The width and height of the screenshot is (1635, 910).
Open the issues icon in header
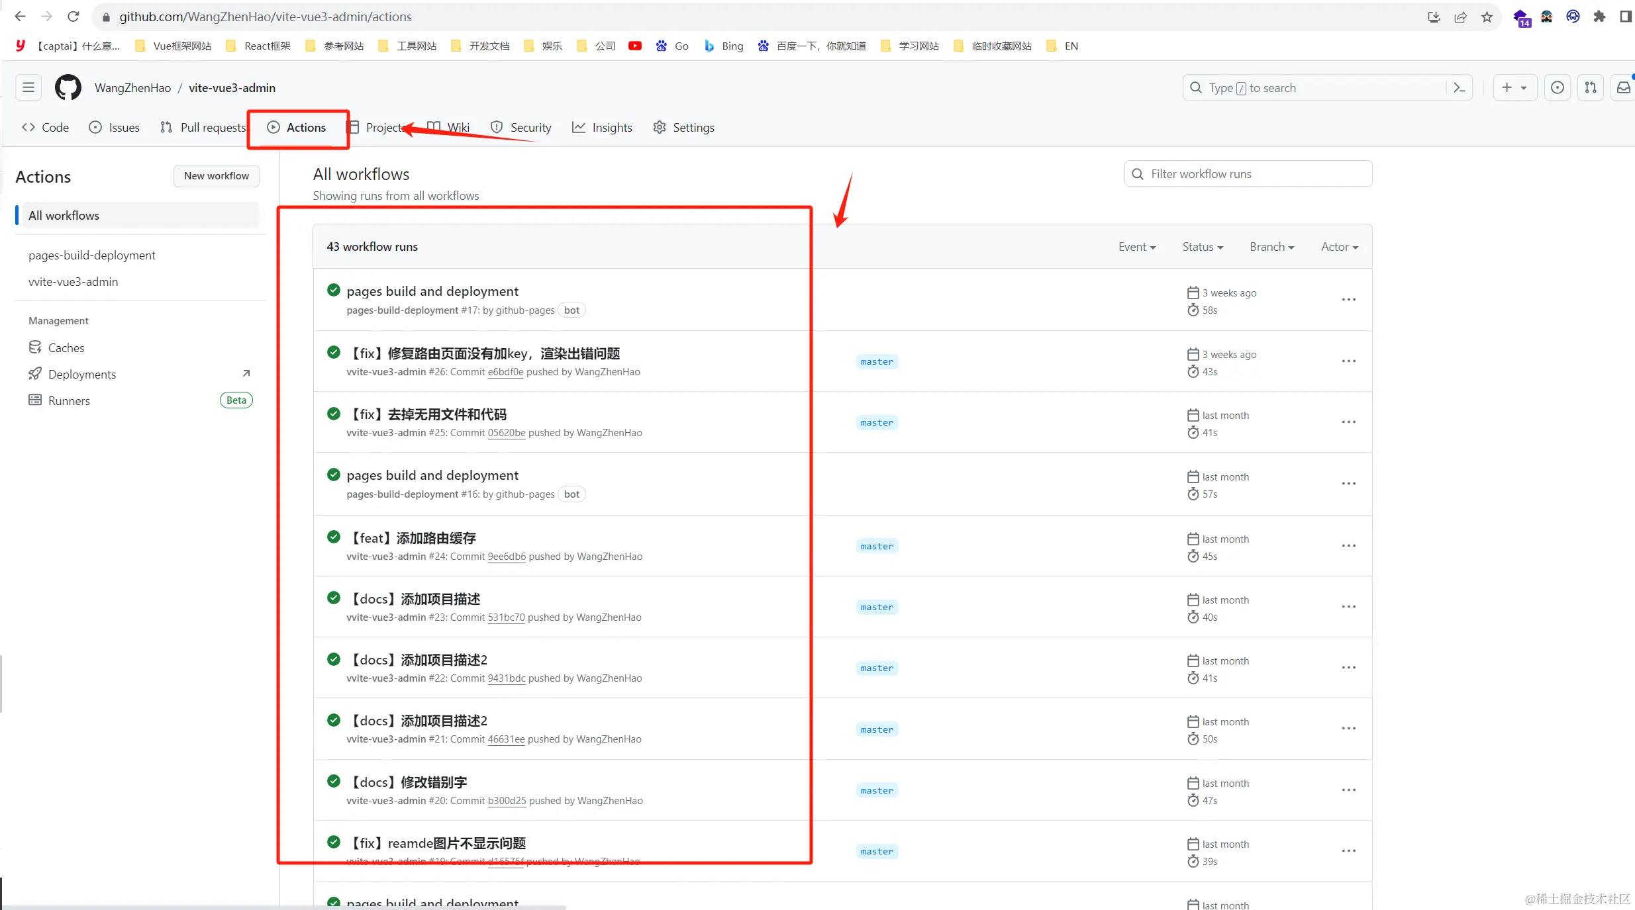(x=1557, y=87)
